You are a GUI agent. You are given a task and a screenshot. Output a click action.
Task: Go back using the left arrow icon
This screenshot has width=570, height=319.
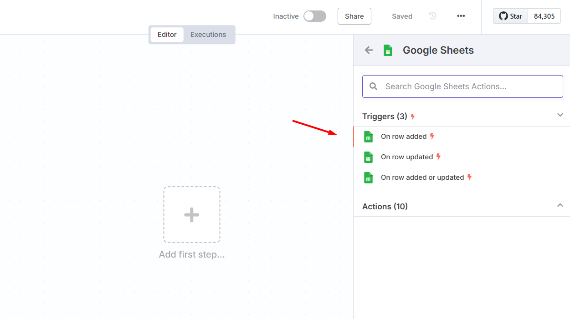pos(369,50)
